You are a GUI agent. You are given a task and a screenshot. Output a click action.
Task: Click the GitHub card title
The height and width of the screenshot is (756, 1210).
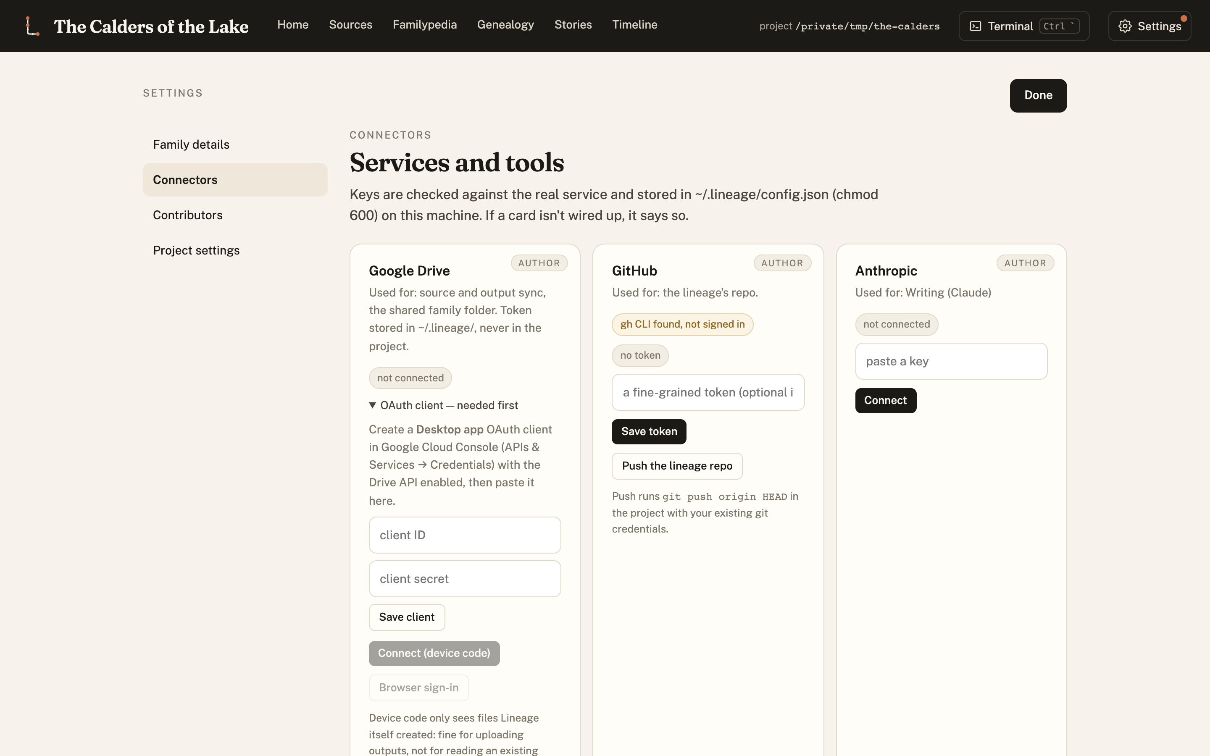[x=634, y=270]
